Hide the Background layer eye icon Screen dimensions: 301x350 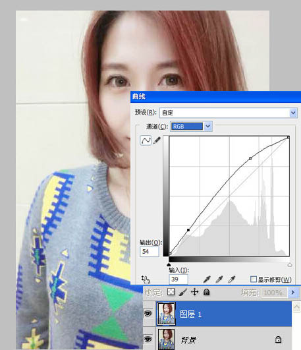point(148,339)
